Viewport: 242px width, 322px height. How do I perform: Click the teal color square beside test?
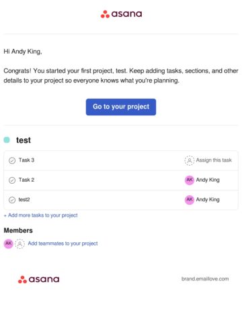[7, 140]
